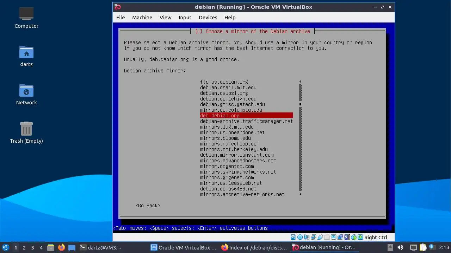This screenshot has height=253, width=451.
Task: Click <Go Back> in the installer
Action: (x=148, y=206)
